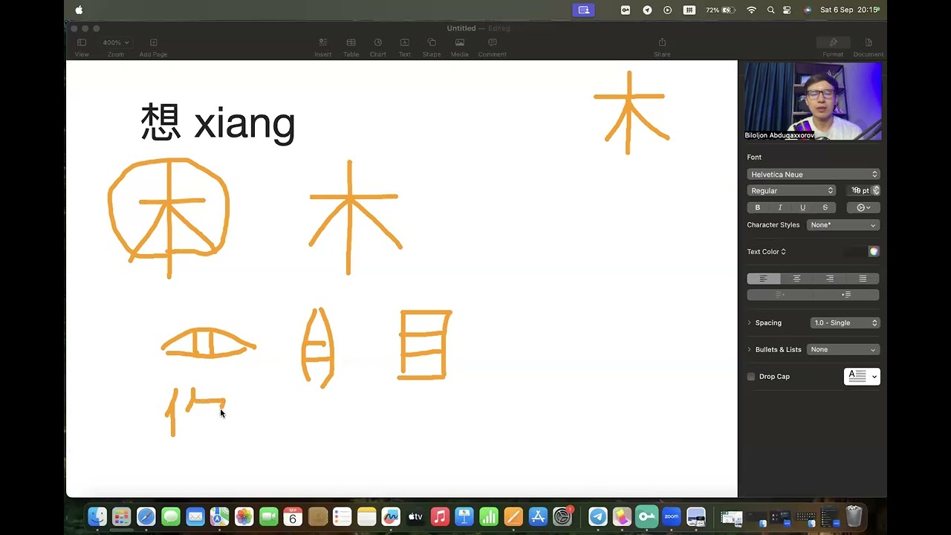Align text left
Screen dimensions: 951x535
[x=763, y=278]
